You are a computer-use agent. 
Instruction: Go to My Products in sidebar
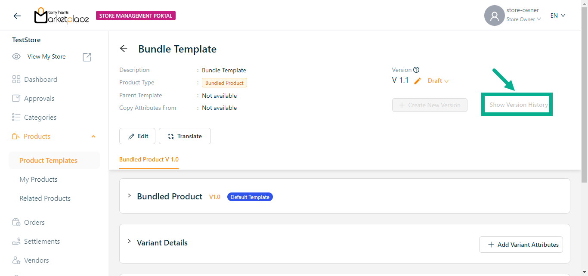click(x=38, y=180)
